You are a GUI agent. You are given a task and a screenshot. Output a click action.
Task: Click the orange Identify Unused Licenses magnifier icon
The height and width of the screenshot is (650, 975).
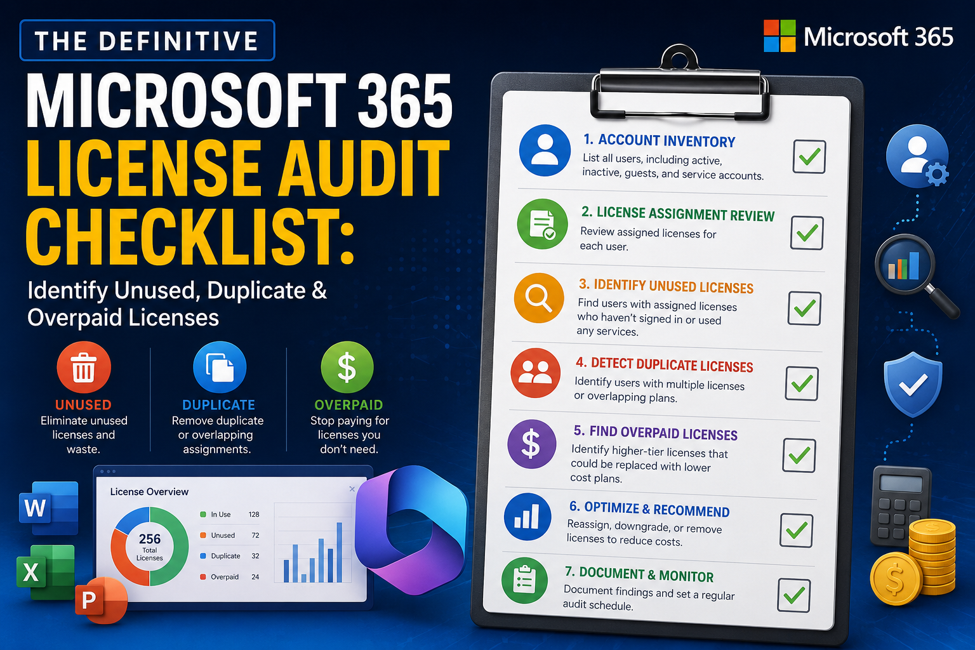[539, 298]
